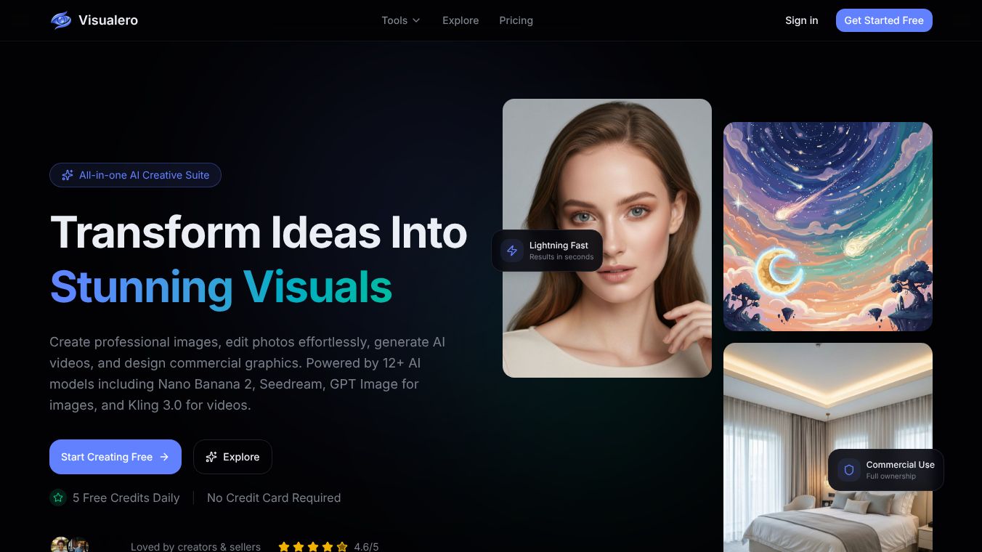Click the star icon beside 5 Free Credits Daily
982x552 pixels.
[58, 498]
